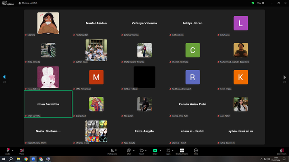Show hidden system tray icons
This screenshot has width=289, height=162.
tap(261, 159)
